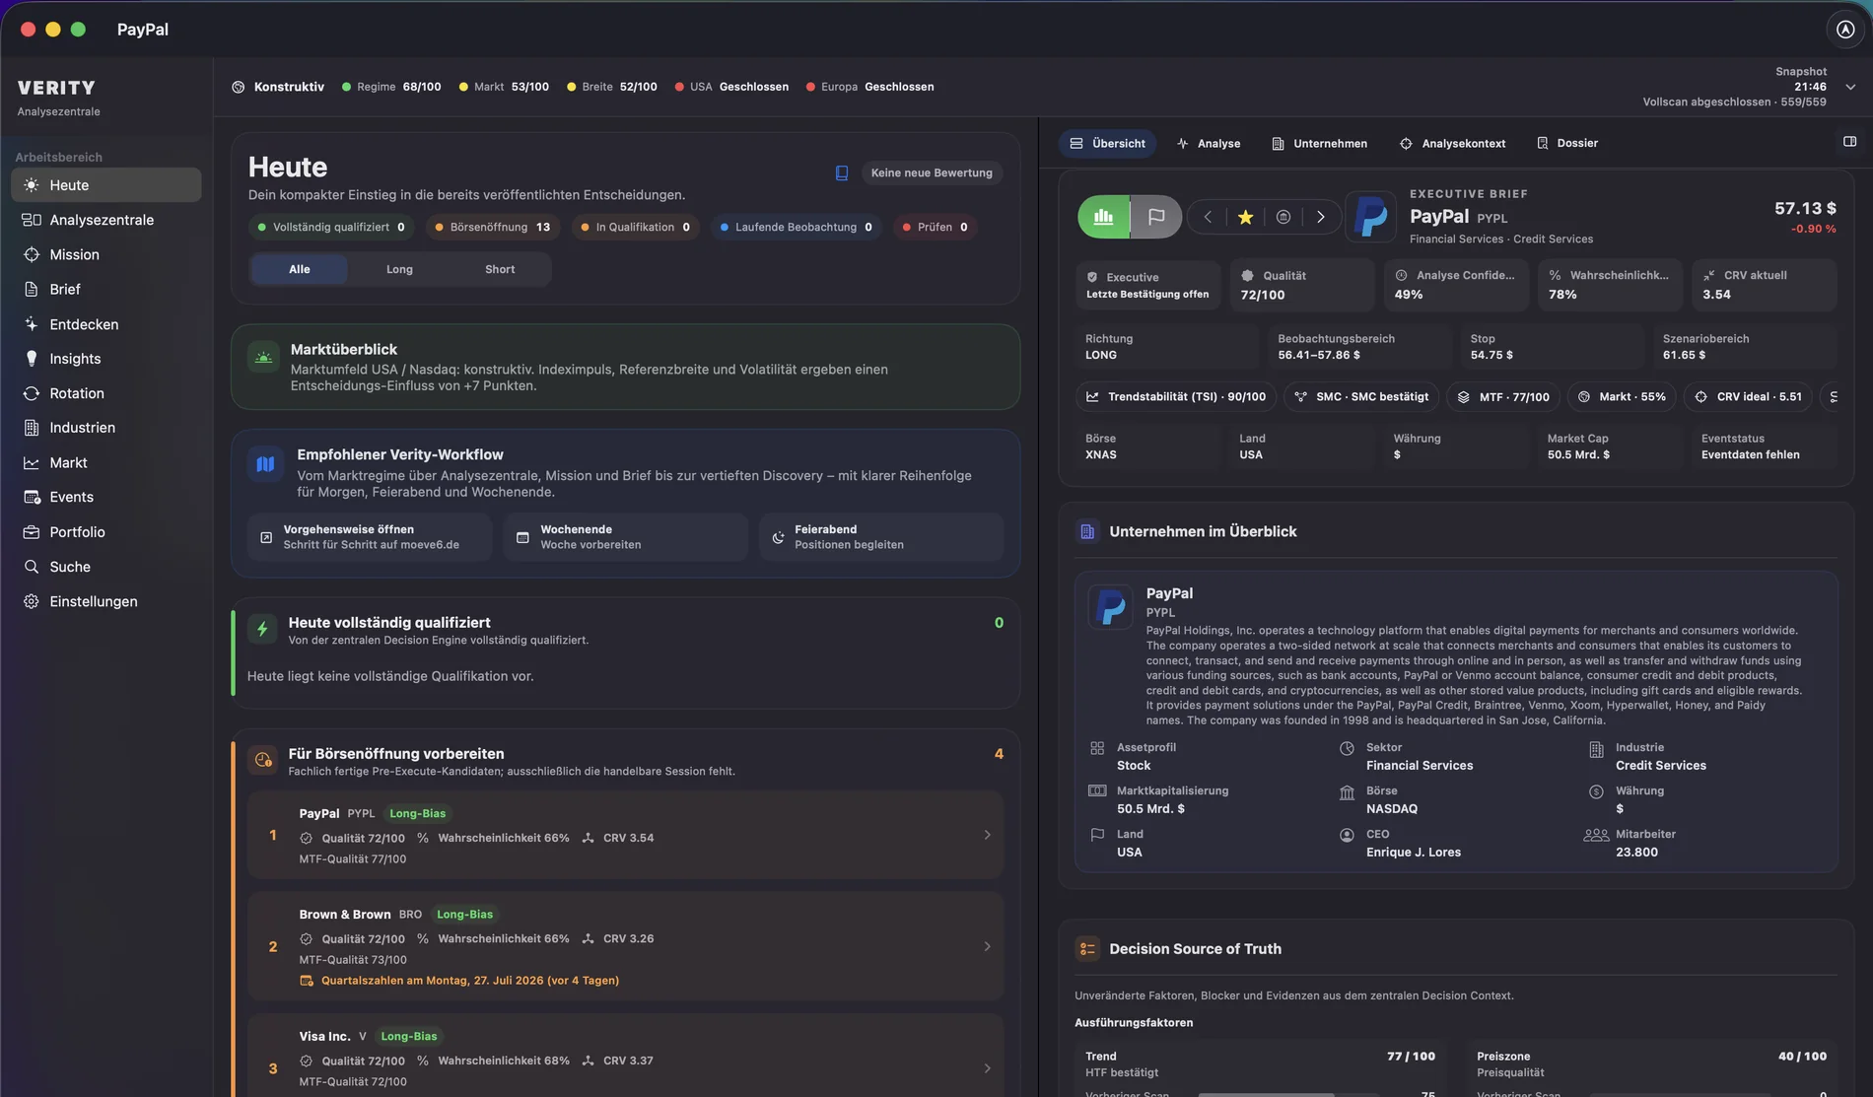This screenshot has height=1097, width=1873.
Task: Click the bookmark icon beside Keine neue Bewertung
Action: (x=842, y=172)
